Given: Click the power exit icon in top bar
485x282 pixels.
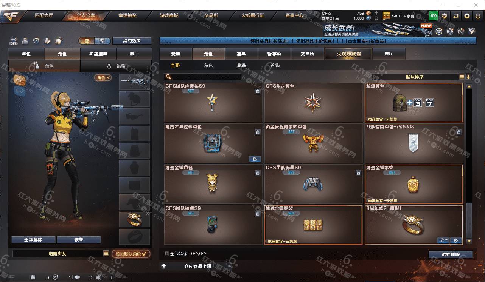Looking at the screenshot, I should point(478,16).
